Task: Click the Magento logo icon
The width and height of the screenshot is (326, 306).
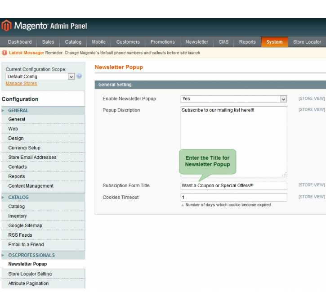Action: [x=6, y=26]
